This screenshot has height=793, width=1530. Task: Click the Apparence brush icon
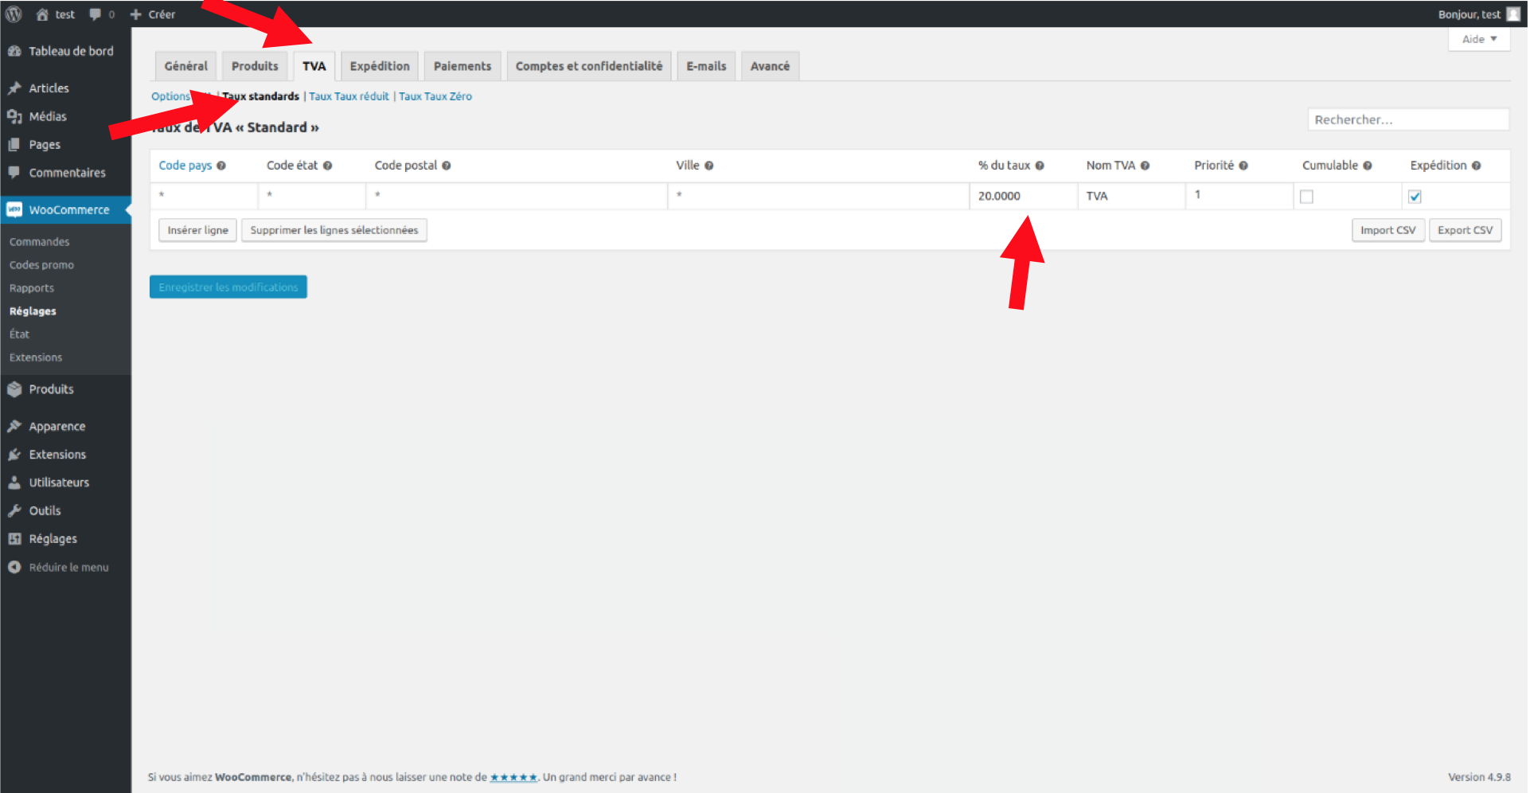point(14,426)
